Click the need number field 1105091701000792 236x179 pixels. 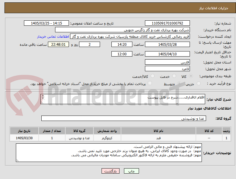pos(167,23)
